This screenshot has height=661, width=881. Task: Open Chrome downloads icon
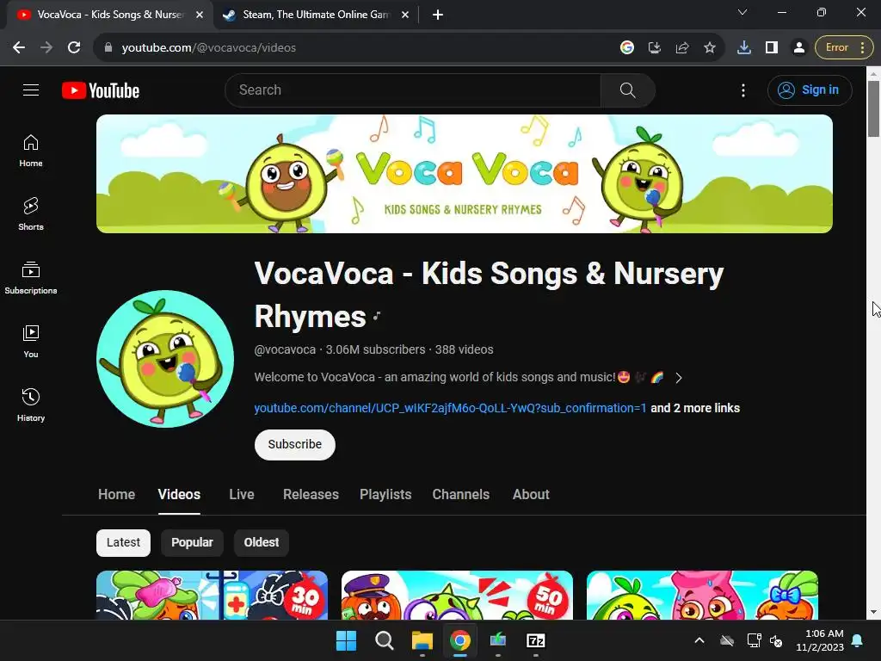pyautogui.click(x=744, y=48)
